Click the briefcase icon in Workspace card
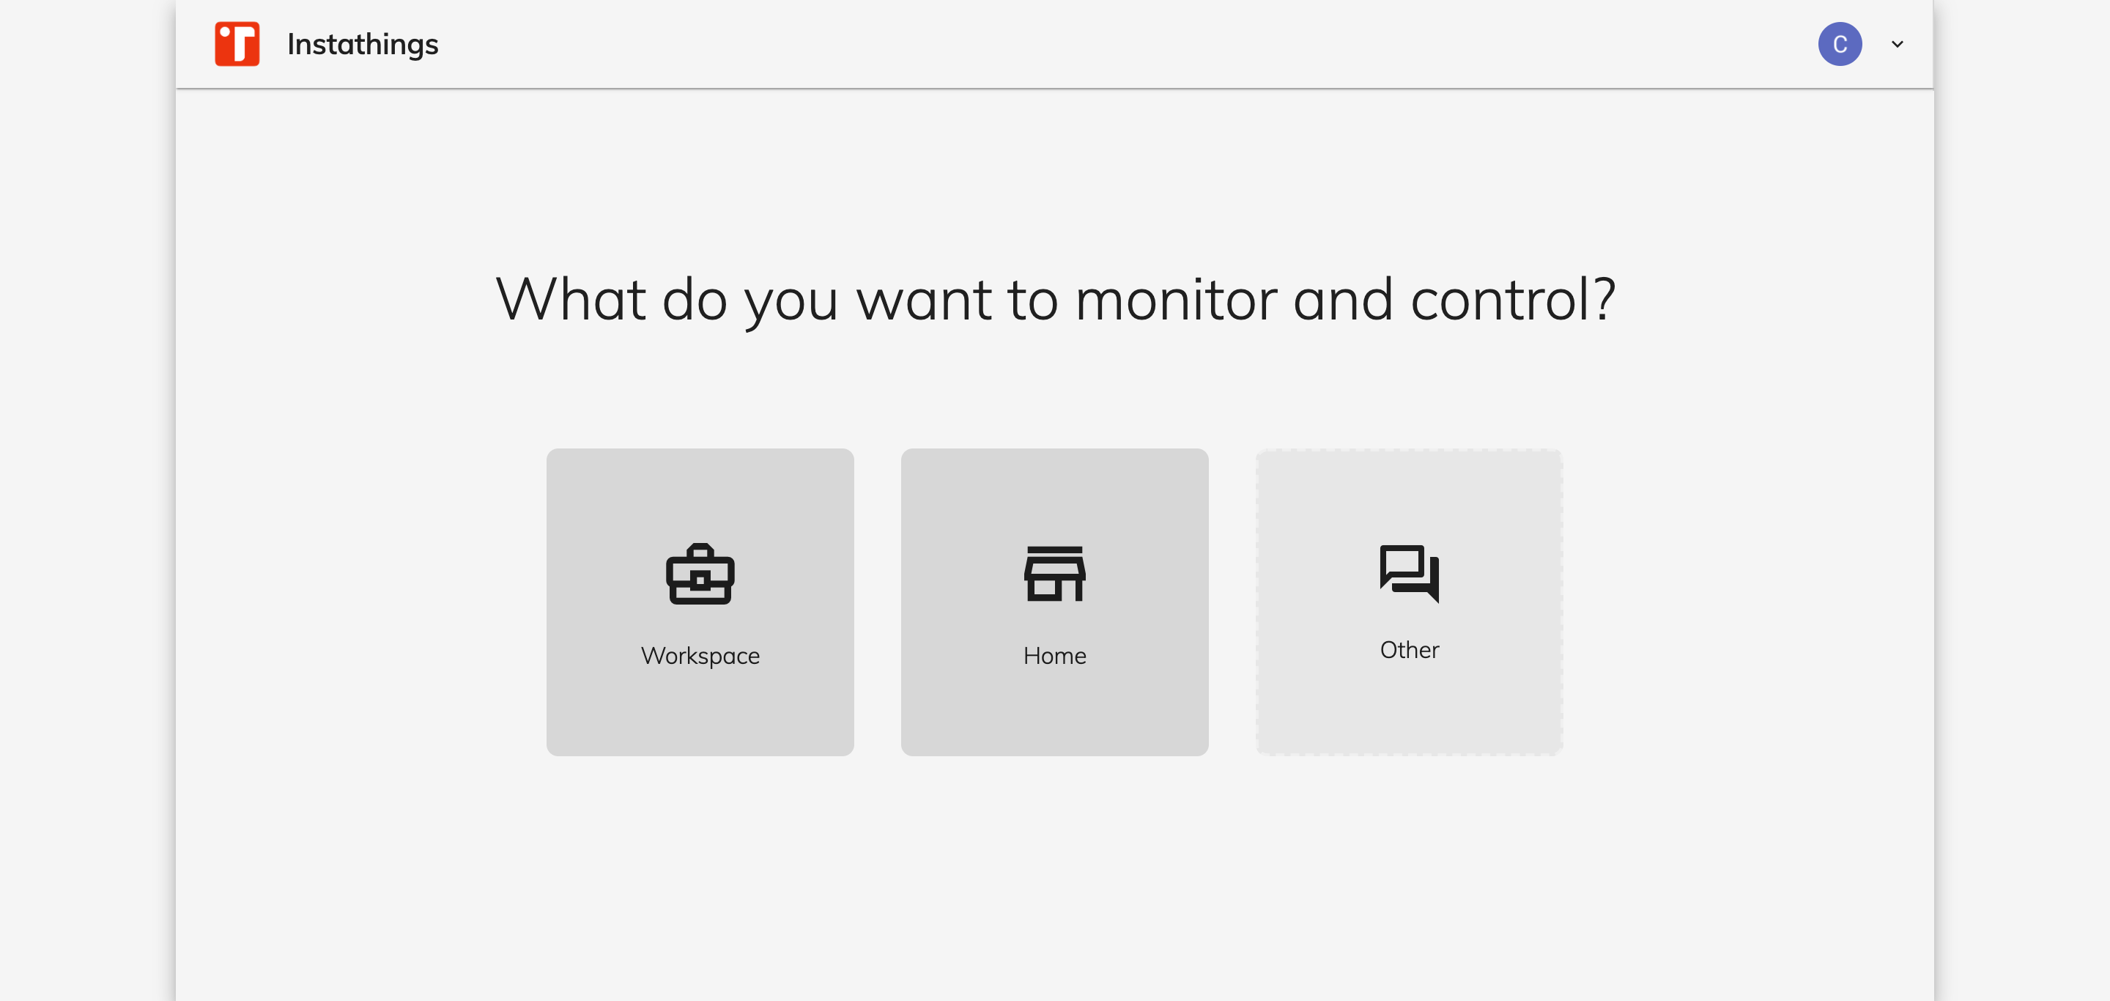2110x1001 pixels. [700, 573]
